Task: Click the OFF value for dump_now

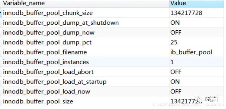Action: 176,33
